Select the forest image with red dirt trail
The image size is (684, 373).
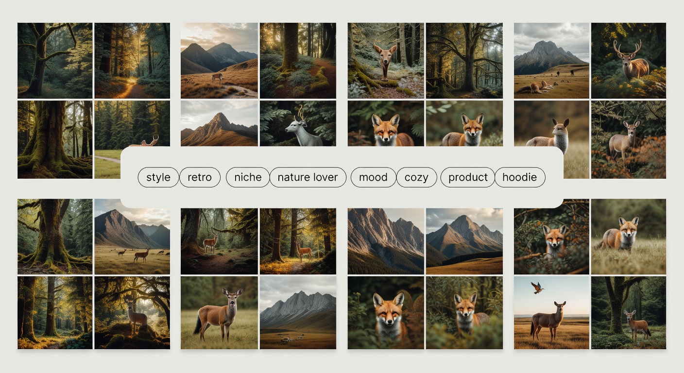tap(298, 61)
